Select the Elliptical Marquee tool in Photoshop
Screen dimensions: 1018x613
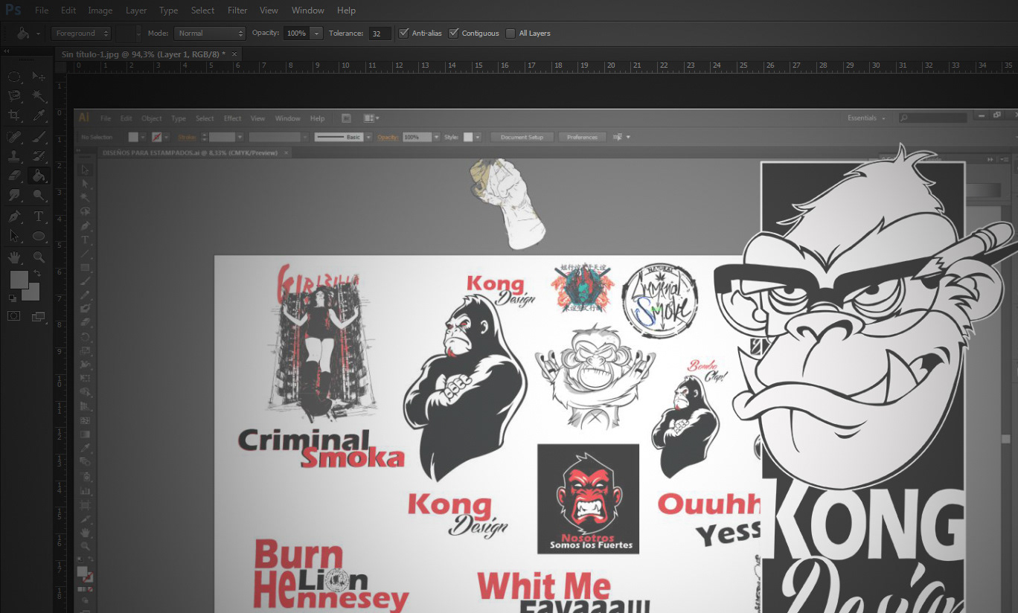14,77
